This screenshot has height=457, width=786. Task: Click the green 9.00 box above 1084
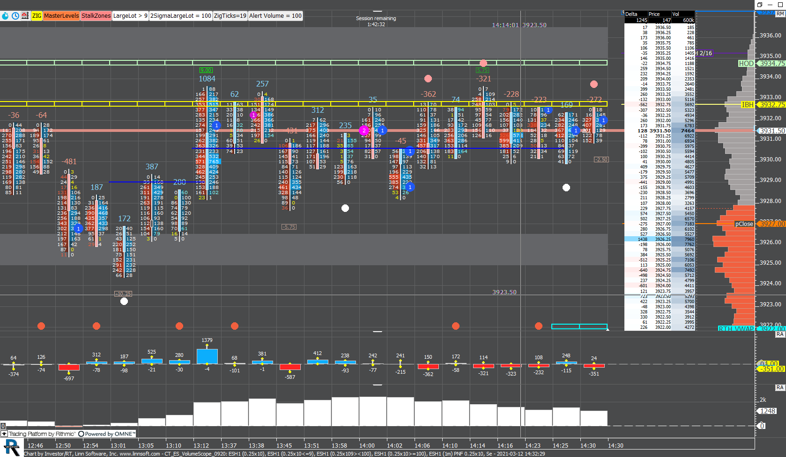tap(206, 70)
